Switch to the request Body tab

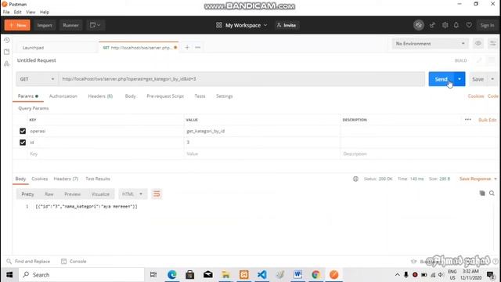coord(131,96)
